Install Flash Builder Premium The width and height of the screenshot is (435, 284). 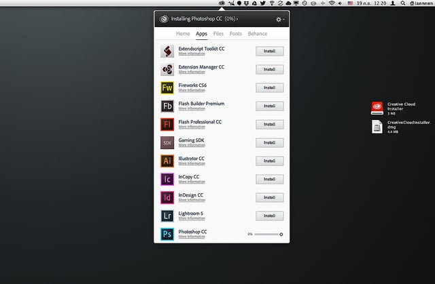pos(270,106)
